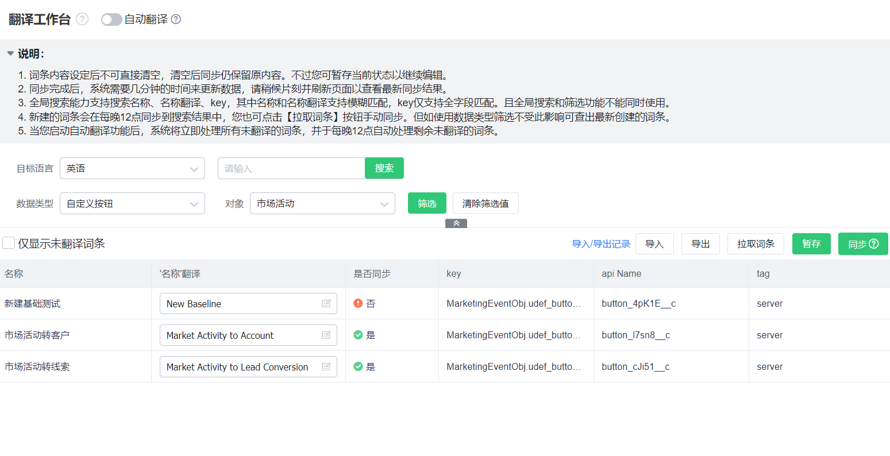Click the green 同步 button
Screen dimensions: 890x456
click(x=863, y=244)
